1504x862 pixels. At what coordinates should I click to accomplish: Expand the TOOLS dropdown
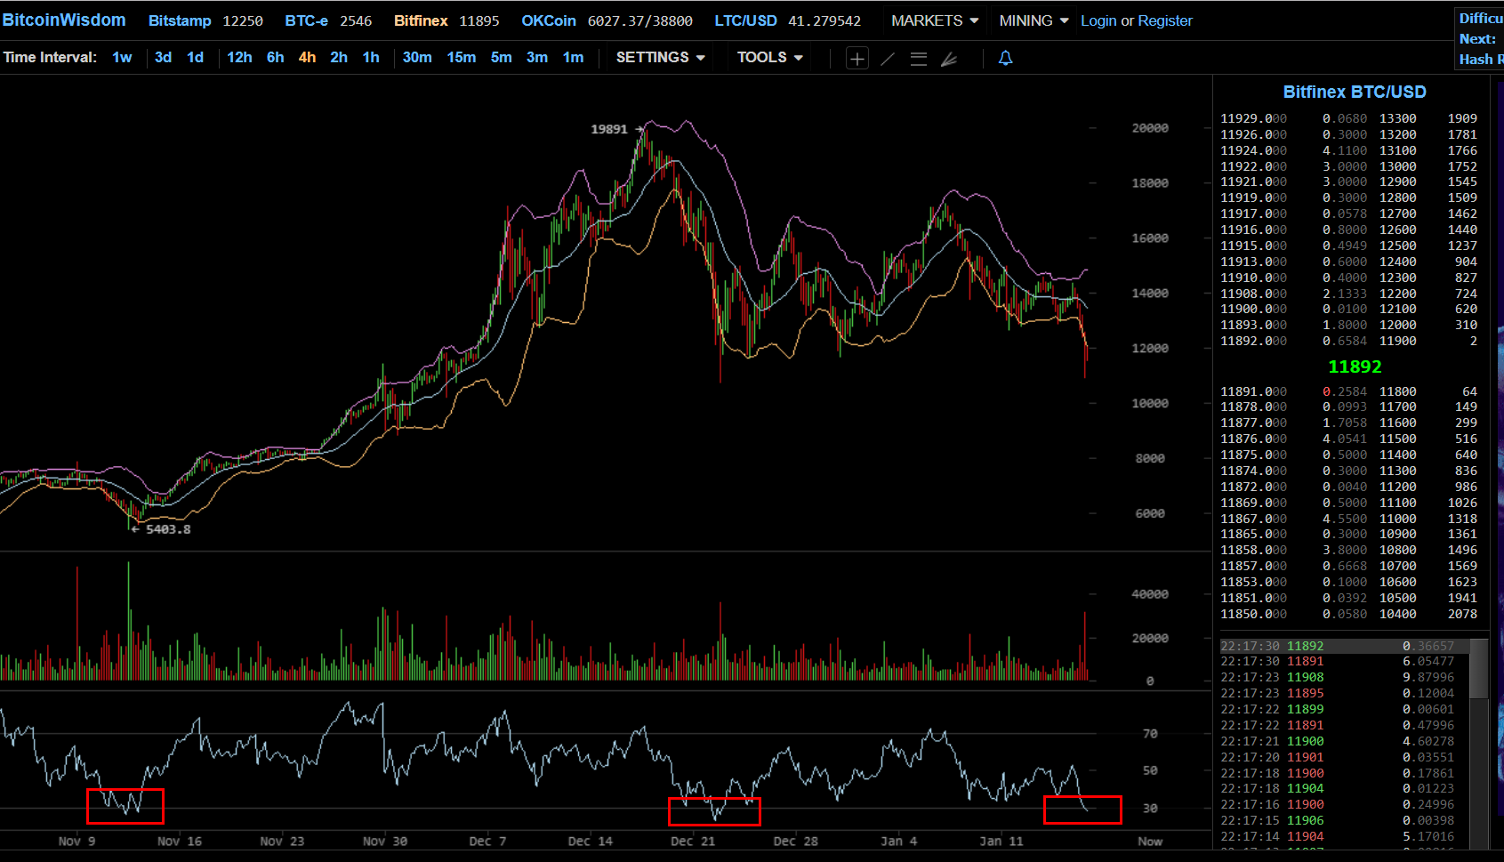tap(770, 57)
